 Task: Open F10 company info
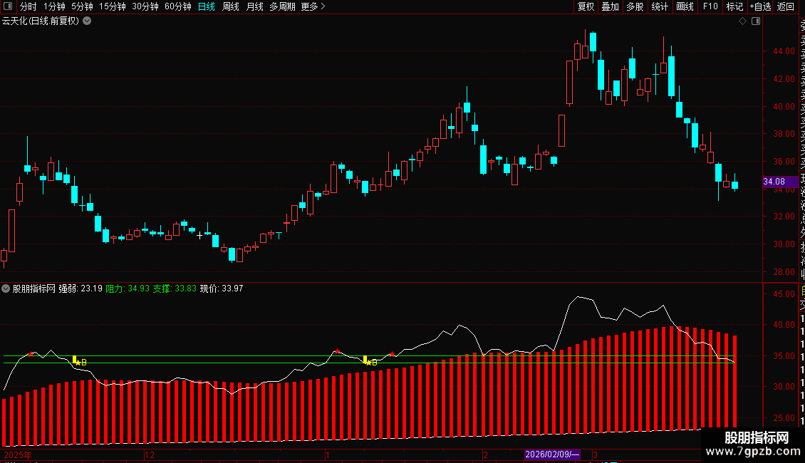click(710, 6)
